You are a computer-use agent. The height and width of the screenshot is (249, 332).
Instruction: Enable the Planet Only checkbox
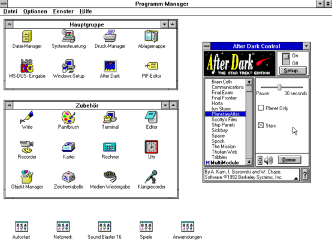click(x=261, y=108)
